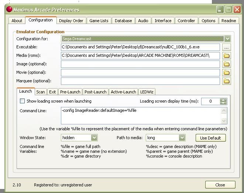Viewport: 244px width, 193px height.
Task: Go to the Interface tab
Action: 163,21
